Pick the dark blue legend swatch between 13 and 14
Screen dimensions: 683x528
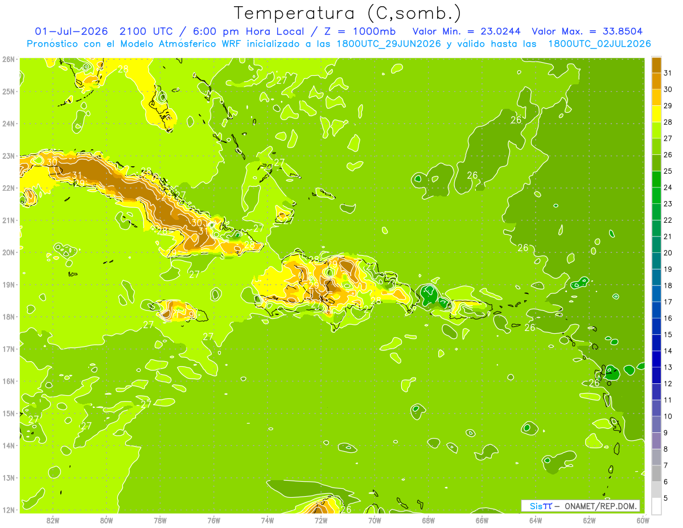click(656, 359)
